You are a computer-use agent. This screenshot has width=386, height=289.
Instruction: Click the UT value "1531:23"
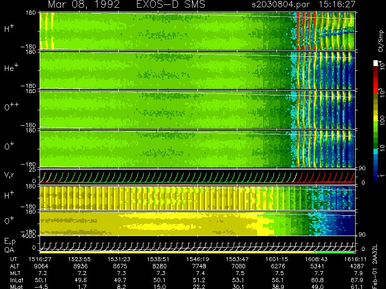click(x=119, y=259)
